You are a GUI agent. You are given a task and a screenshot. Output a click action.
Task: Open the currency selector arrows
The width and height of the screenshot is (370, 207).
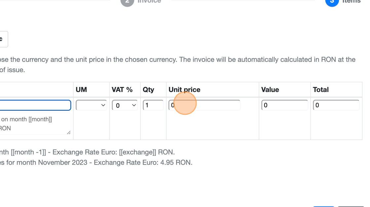pos(3,39)
